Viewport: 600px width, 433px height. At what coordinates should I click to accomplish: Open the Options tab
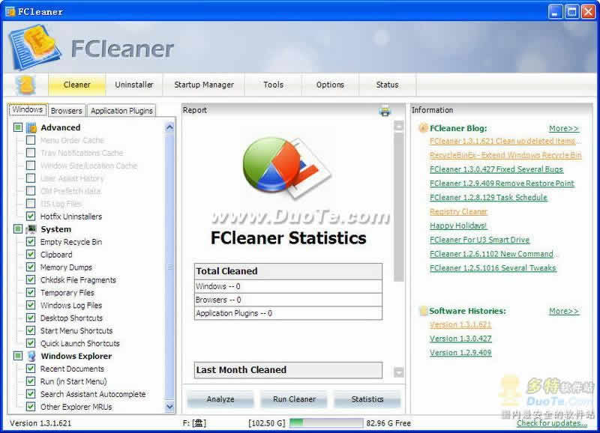tap(330, 85)
